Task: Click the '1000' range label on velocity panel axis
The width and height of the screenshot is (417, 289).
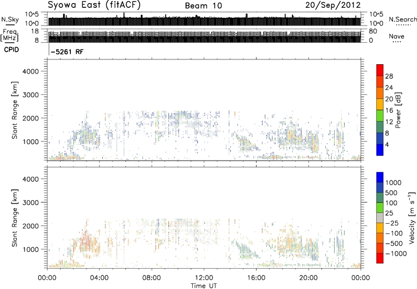Action: 31,249
